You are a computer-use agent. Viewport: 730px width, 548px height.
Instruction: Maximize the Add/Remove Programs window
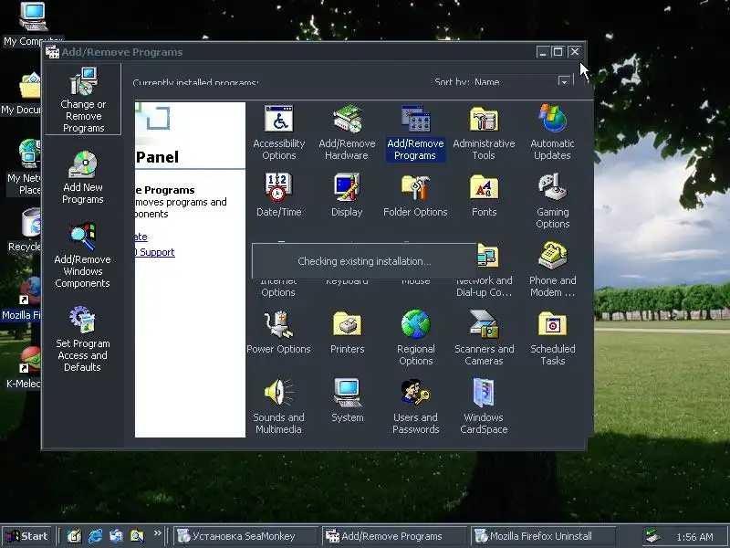click(558, 52)
